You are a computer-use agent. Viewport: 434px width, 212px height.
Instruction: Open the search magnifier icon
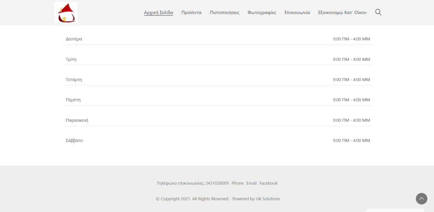tap(378, 12)
